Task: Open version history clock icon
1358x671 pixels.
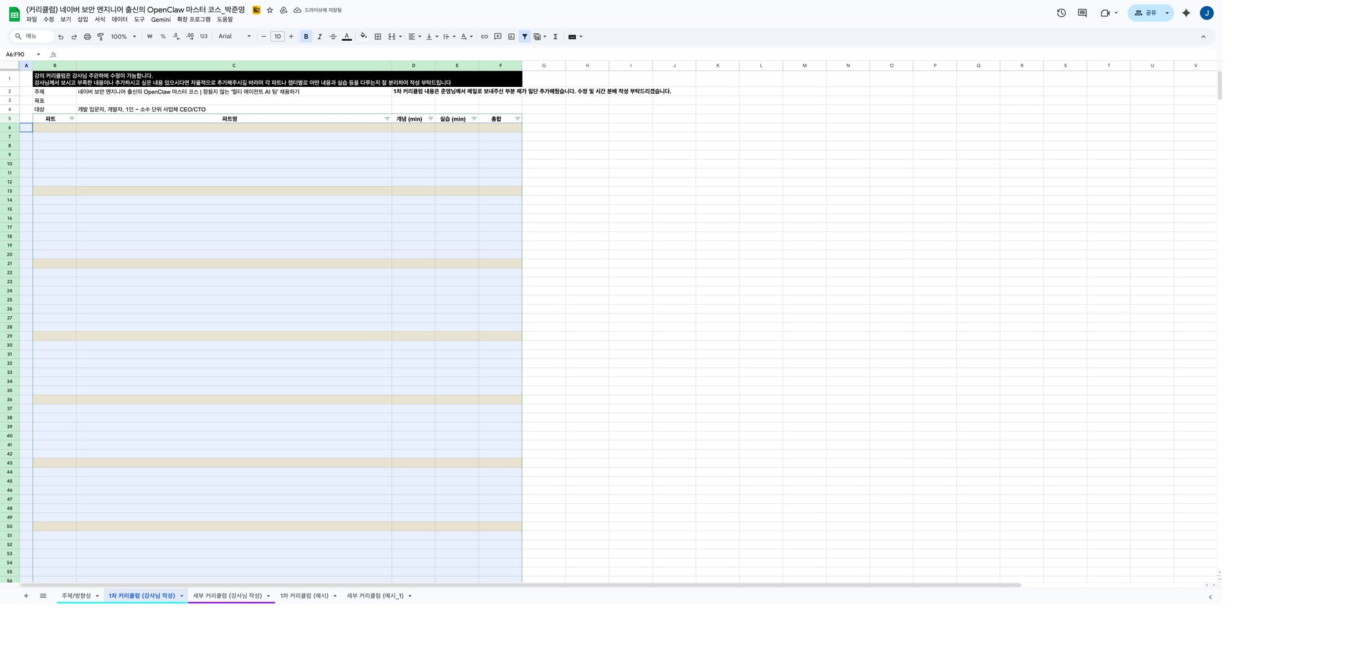Action: click(1061, 13)
